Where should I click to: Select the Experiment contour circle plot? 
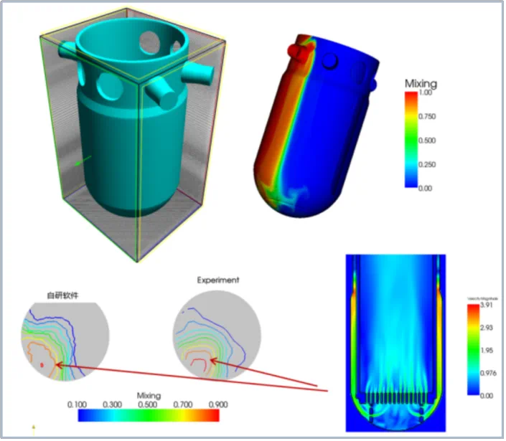(x=217, y=336)
